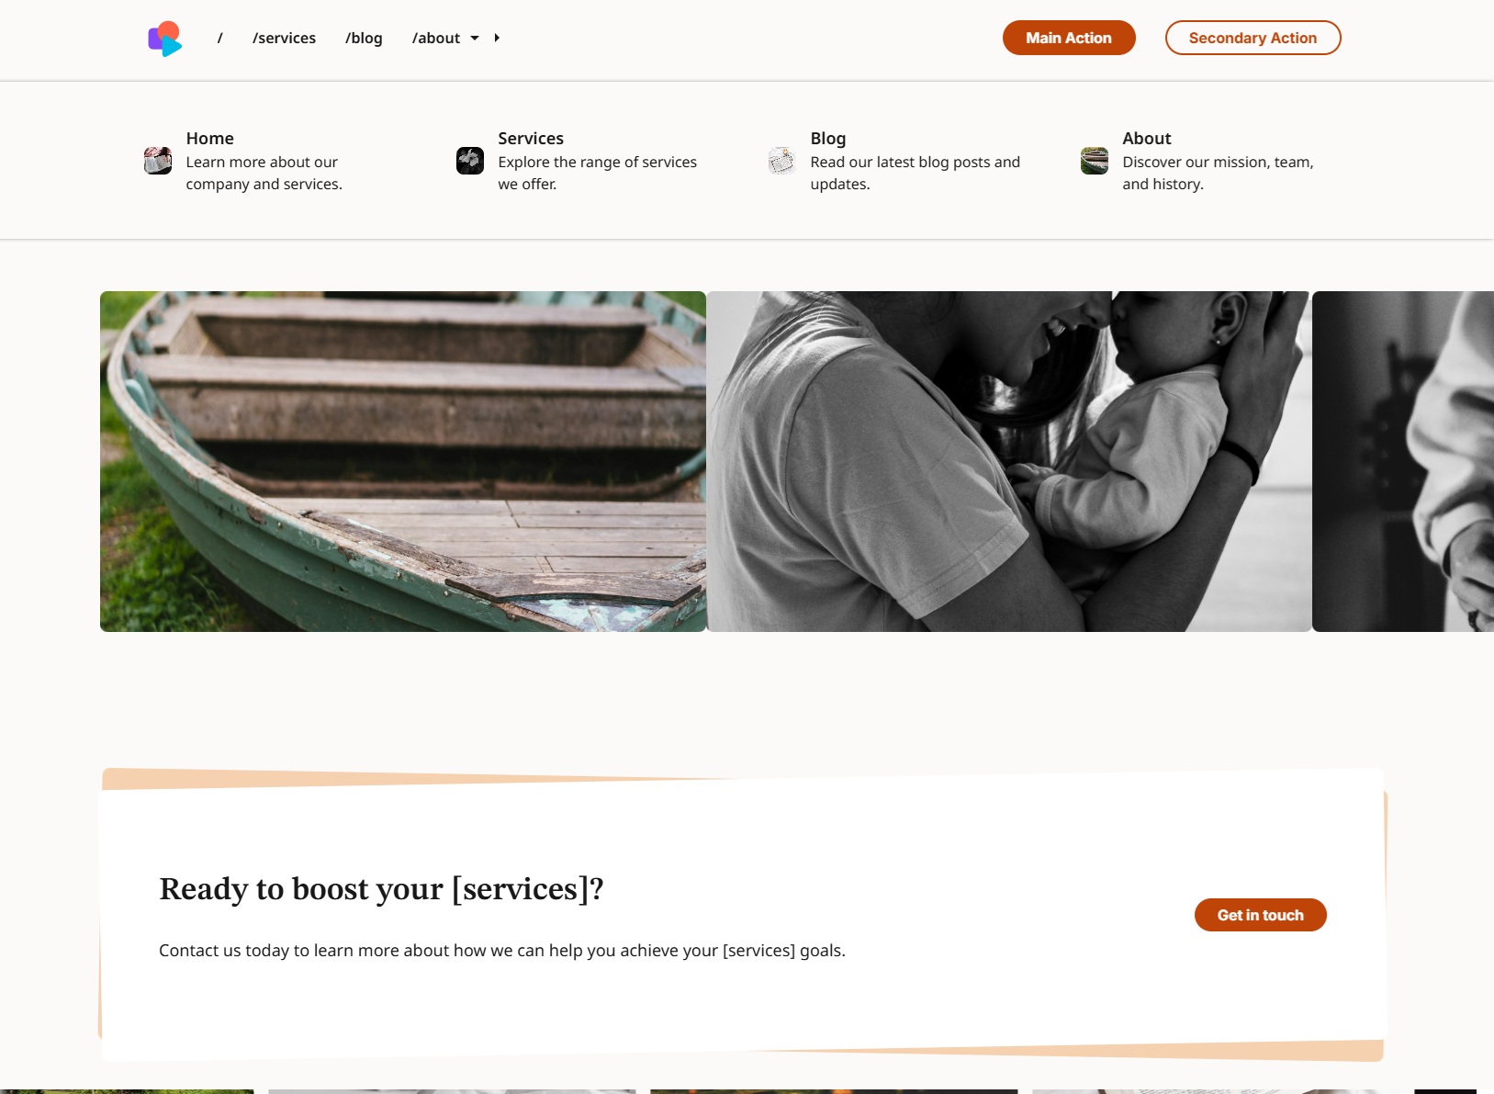The width and height of the screenshot is (1494, 1094).
Task: Click the root slash nav link
Action: coord(220,39)
